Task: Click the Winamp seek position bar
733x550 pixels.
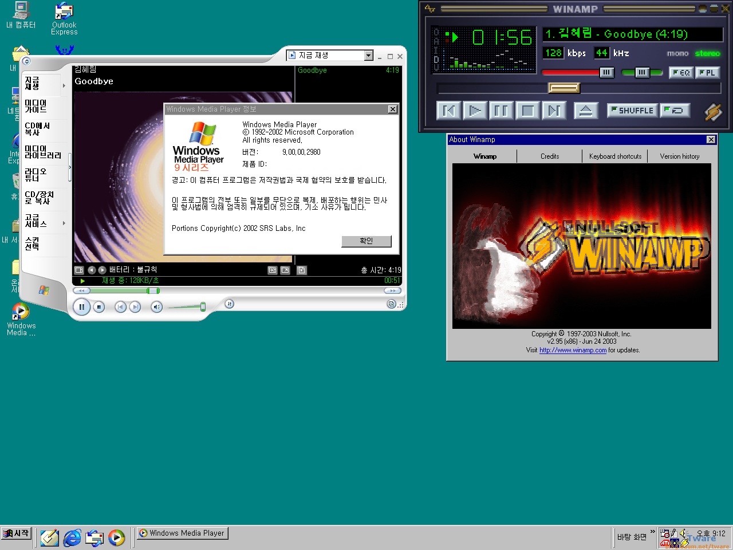Action: click(x=578, y=88)
